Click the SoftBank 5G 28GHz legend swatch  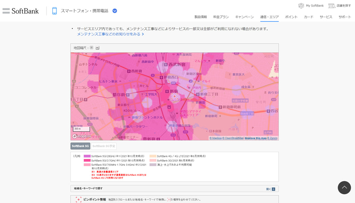click(x=87, y=156)
